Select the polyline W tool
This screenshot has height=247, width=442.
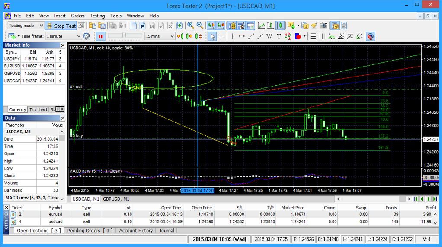(x=269, y=36)
